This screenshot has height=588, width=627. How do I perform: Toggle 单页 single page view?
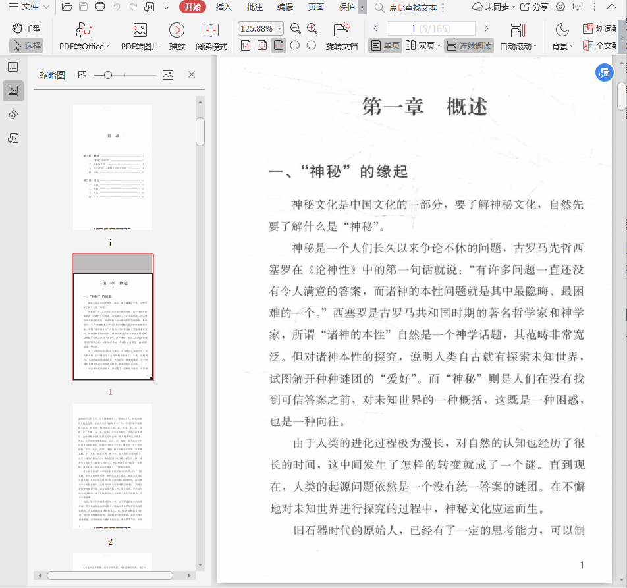point(385,45)
